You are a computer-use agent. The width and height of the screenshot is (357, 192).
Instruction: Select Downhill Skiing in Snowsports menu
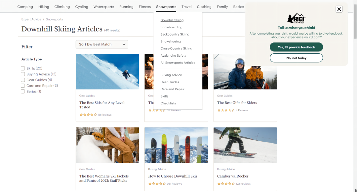click(x=172, y=20)
